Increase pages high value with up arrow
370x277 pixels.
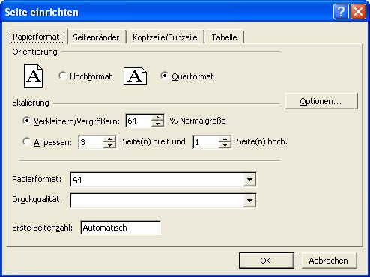pyautogui.click(x=225, y=139)
